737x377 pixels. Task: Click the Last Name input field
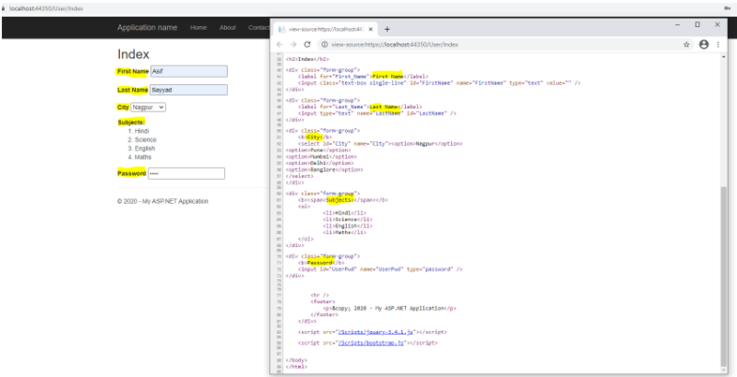(188, 90)
